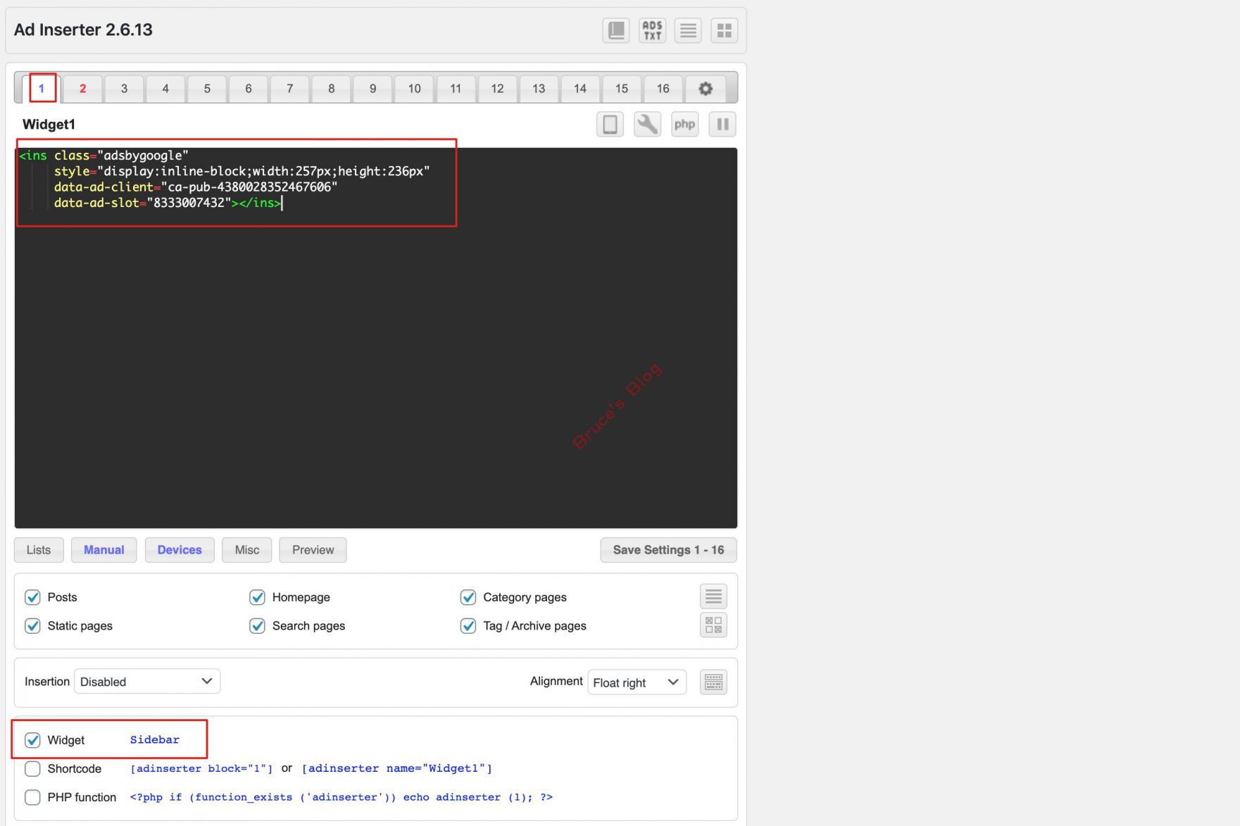Screen dimensions: 1240x826
Task: Toggle the device preview tablet icon
Action: (x=610, y=125)
